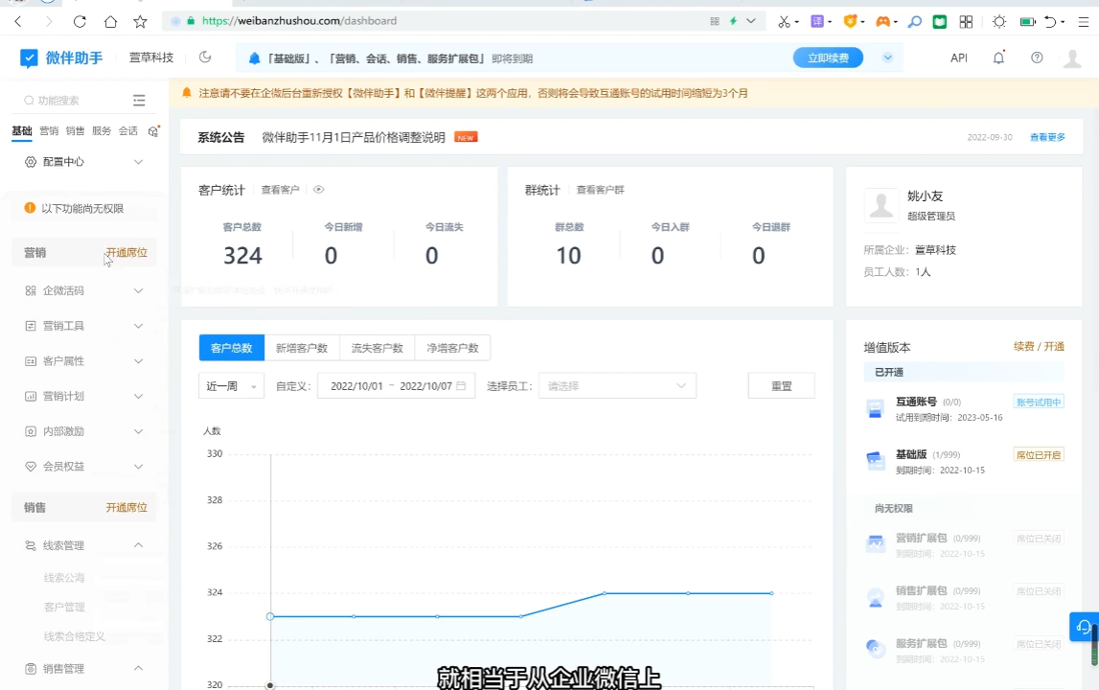Switch to the 新增客户数 tab
This screenshot has height=690, width=1099.
point(302,348)
